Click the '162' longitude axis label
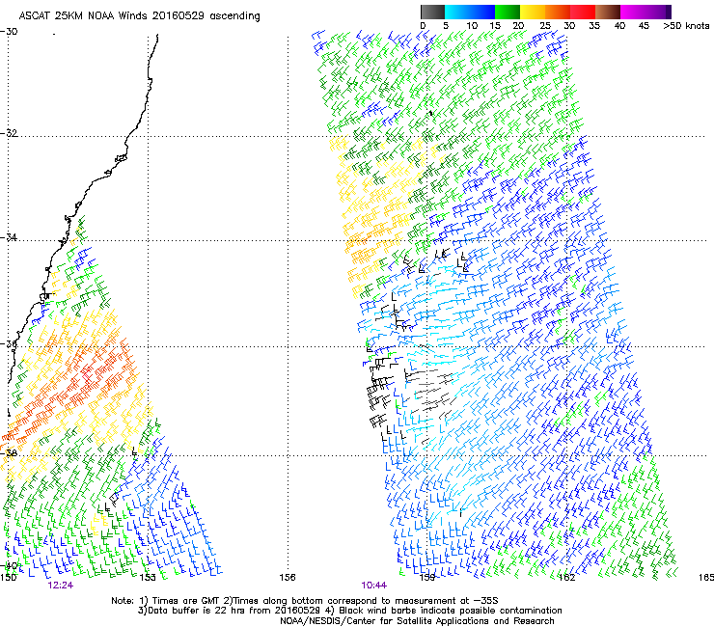The image size is (714, 627). (566, 578)
